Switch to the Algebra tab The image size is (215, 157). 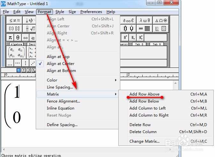point(16,44)
